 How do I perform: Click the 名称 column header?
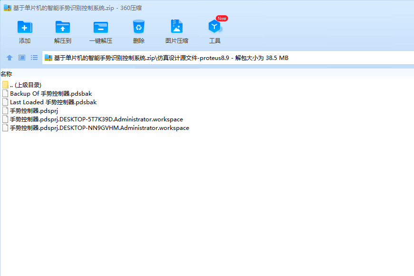[6, 74]
